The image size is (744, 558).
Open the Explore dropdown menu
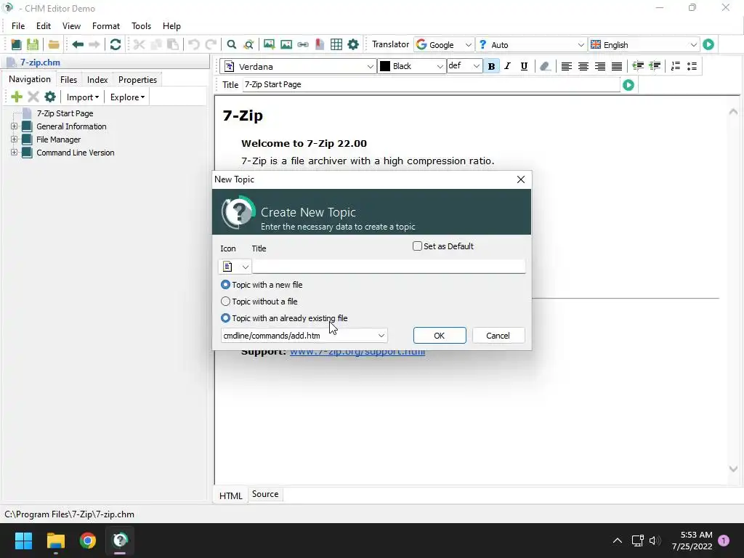127,97
